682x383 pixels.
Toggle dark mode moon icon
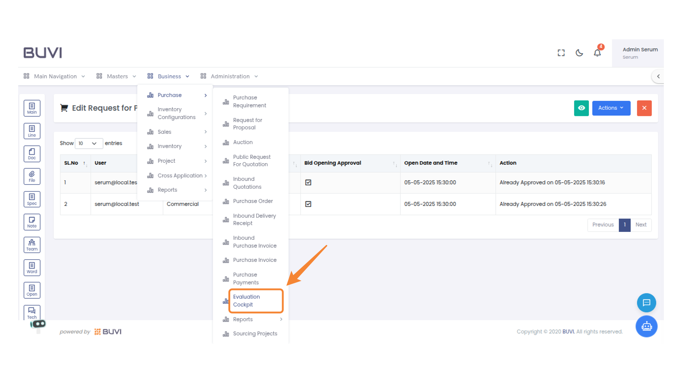point(579,53)
